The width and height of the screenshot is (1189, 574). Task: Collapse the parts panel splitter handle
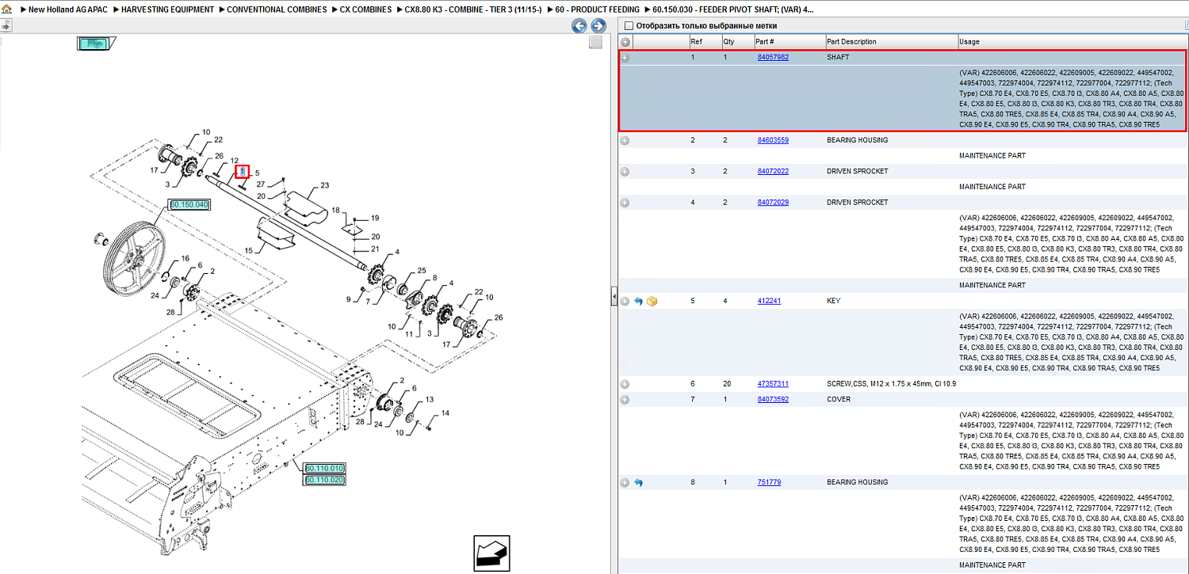click(614, 296)
